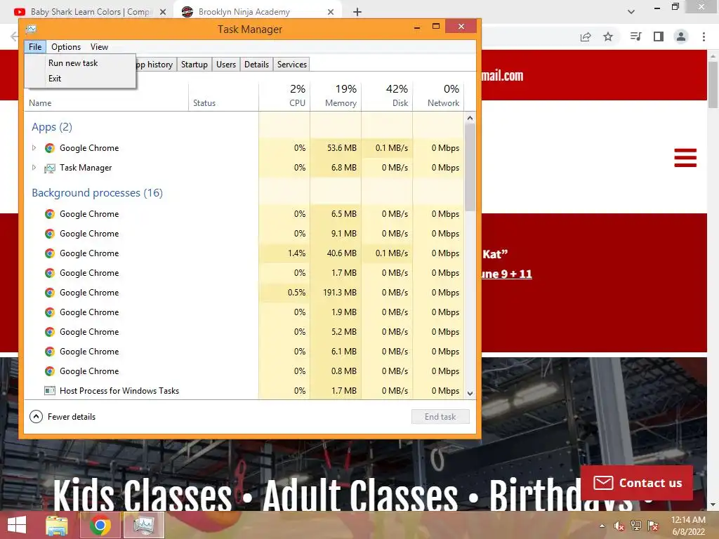Sort processes by the Disk column
The height and width of the screenshot is (539, 719).
tap(387, 96)
